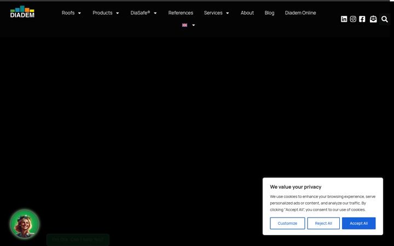Expand the DiaSafe menu arrow

tap(155, 13)
